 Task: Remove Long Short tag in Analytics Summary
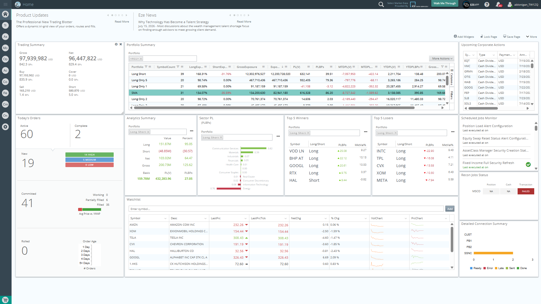148,132
